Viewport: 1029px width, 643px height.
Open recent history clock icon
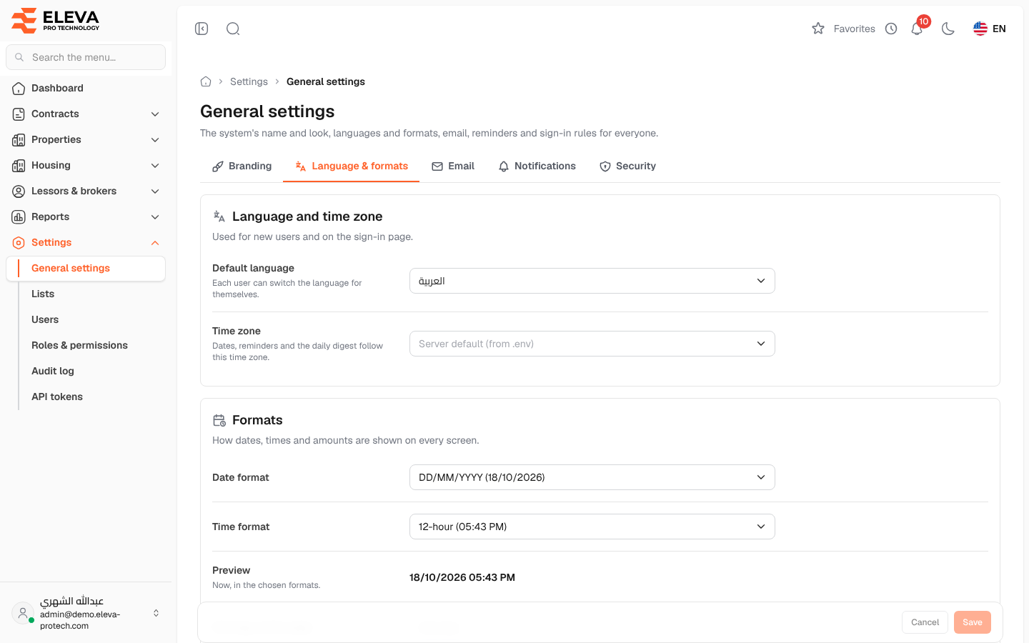891,29
